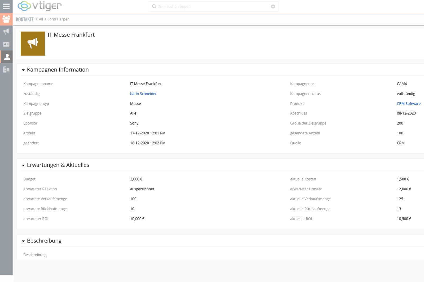The height and width of the screenshot is (282, 424).
Task: Open Organizations building icon in sidebar
Action: (6, 69)
